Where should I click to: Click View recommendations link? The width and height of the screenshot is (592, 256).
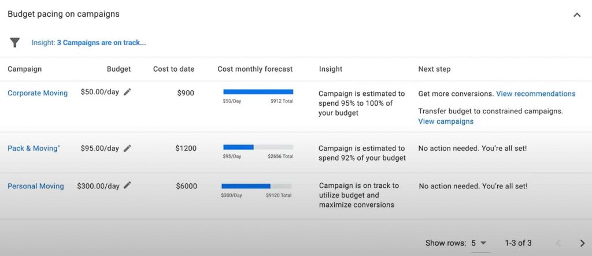pyautogui.click(x=536, y=94)
